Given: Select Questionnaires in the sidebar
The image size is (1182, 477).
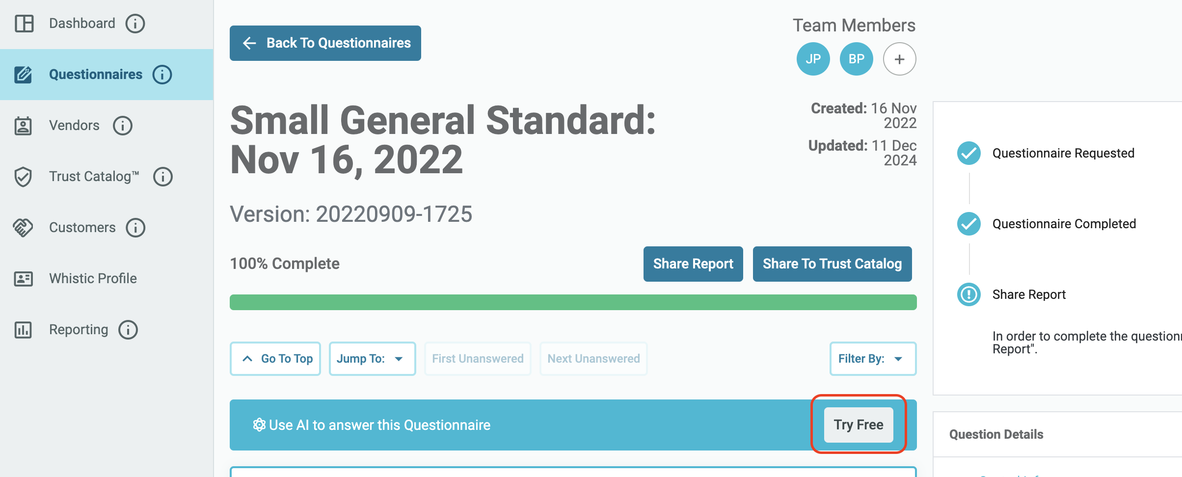Looking at the screenshot, I should (107, 75).
